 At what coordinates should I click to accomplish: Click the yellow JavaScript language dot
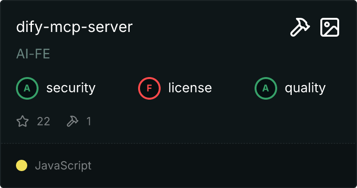22,165
